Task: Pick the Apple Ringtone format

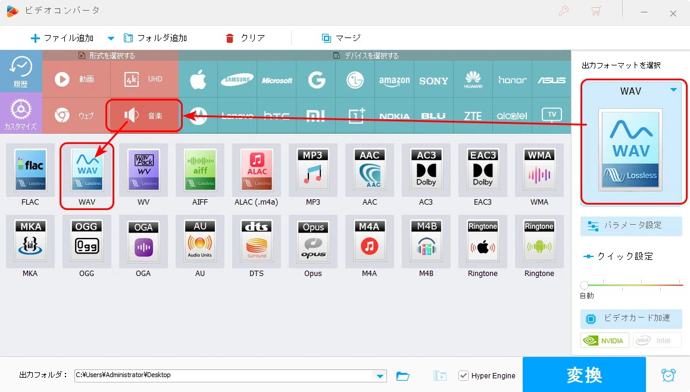Action: (483, 242)
